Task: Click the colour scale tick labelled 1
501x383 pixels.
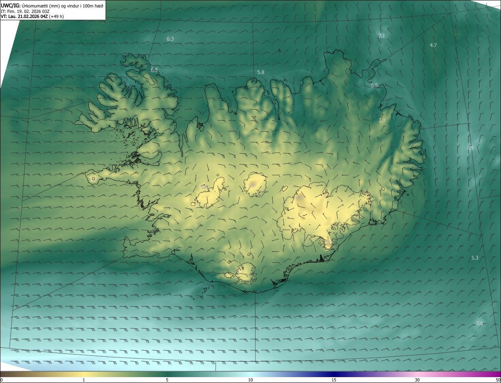Action: [x=84, y=380]
